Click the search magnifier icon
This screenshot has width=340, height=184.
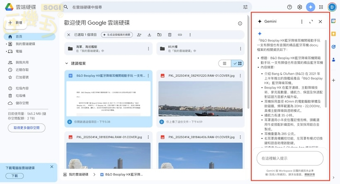66,7
